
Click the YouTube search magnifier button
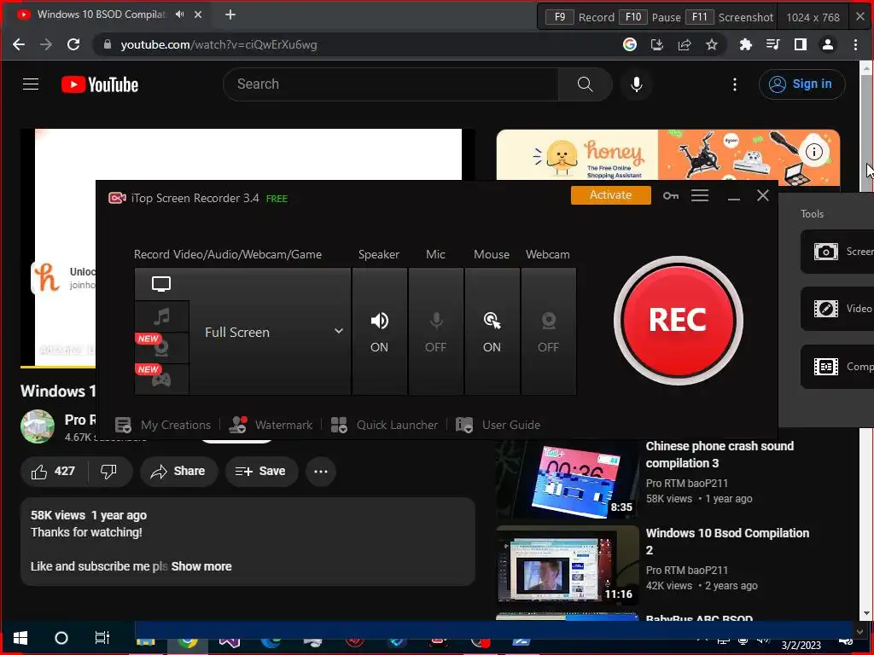pos(586,84)
